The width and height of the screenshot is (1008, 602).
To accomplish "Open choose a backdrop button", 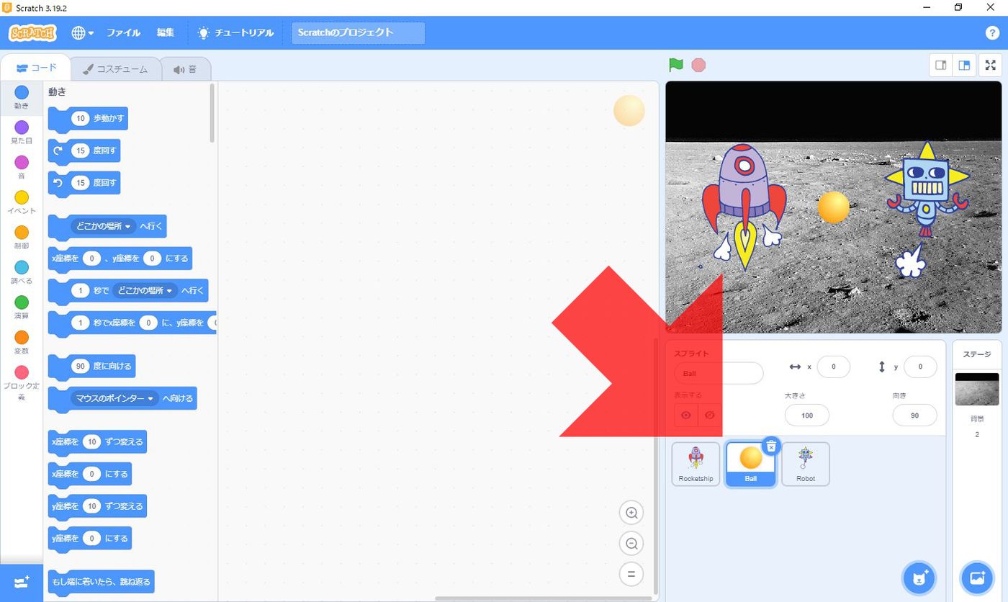I will 977,578.
